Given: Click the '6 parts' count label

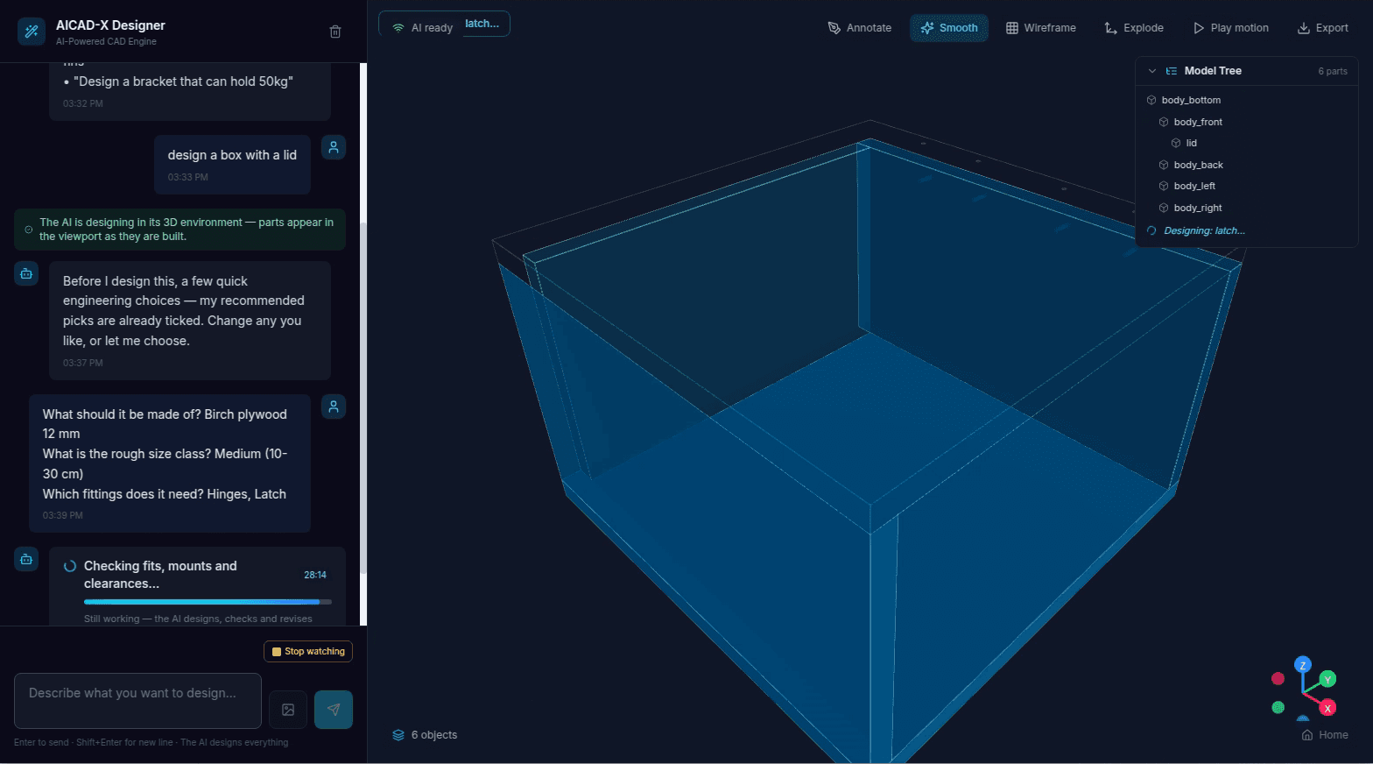Looking at the screenshot, I should click(1333, 71).
